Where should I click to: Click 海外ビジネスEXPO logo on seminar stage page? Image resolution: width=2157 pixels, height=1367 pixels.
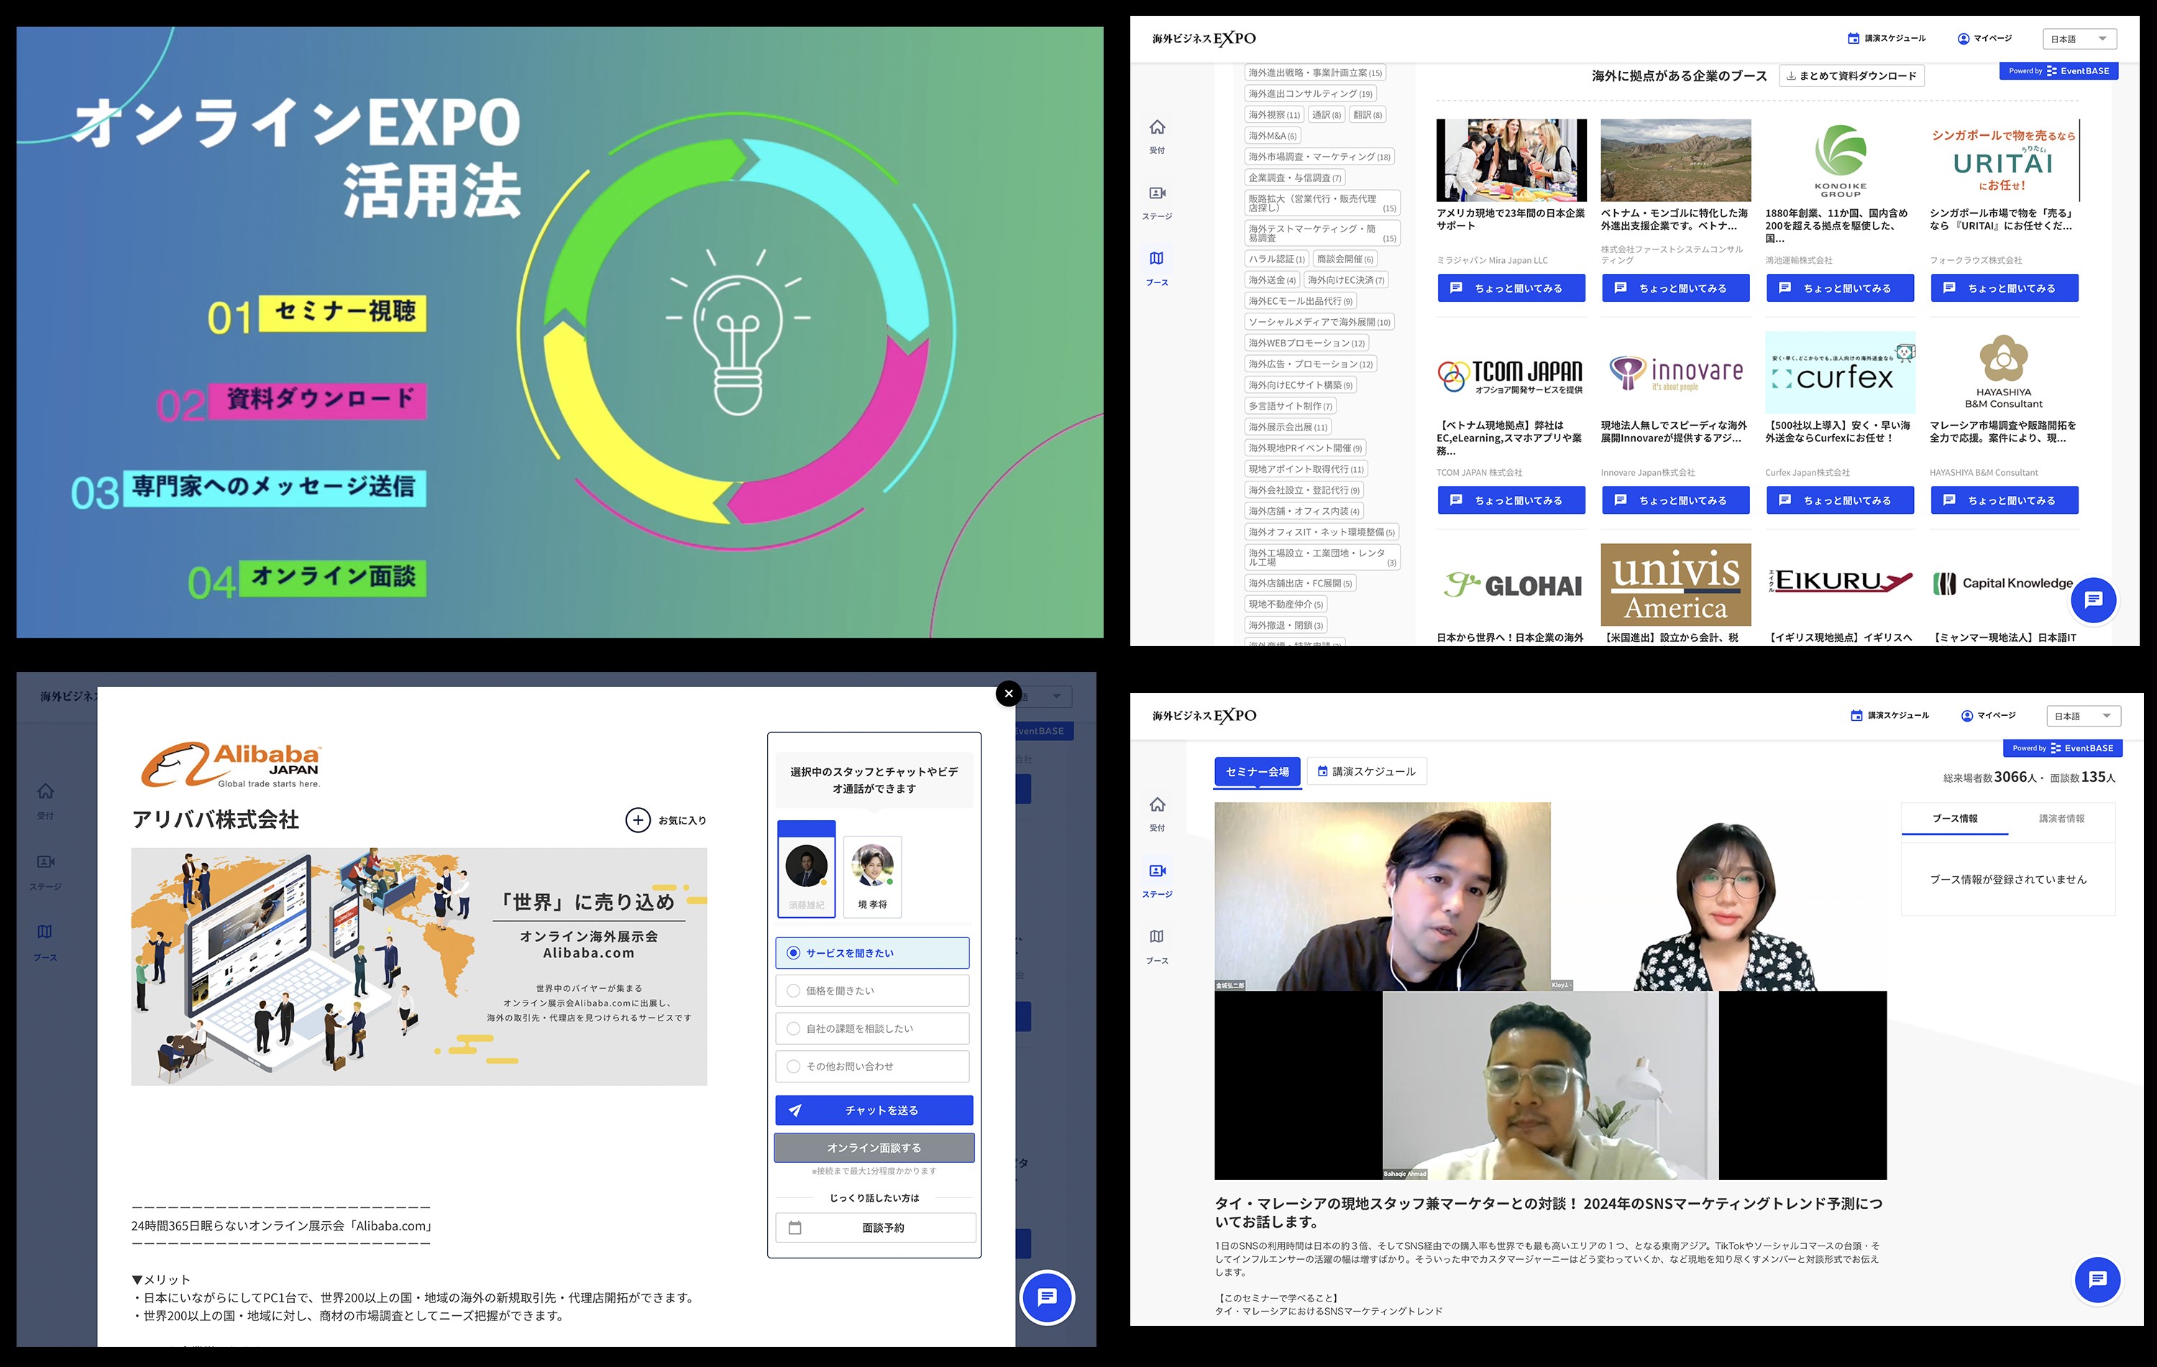[1204, 715]
